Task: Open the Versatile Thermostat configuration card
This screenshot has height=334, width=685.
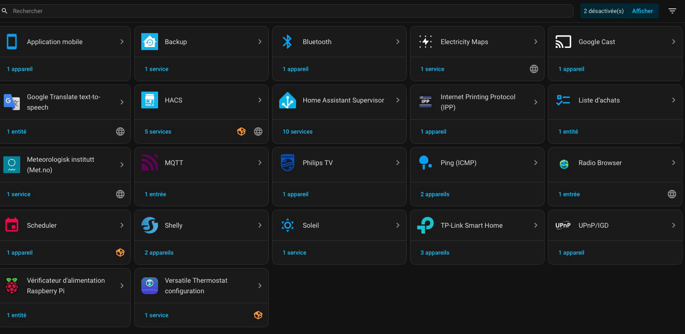Action: pyautogui.click(x=196, y=286)
